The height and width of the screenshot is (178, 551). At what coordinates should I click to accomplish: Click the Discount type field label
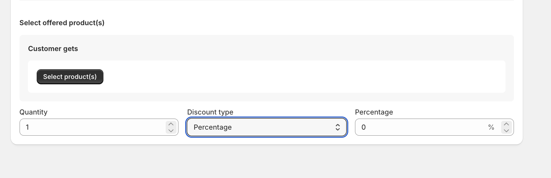pyautogui.click(x=210, y=112)
